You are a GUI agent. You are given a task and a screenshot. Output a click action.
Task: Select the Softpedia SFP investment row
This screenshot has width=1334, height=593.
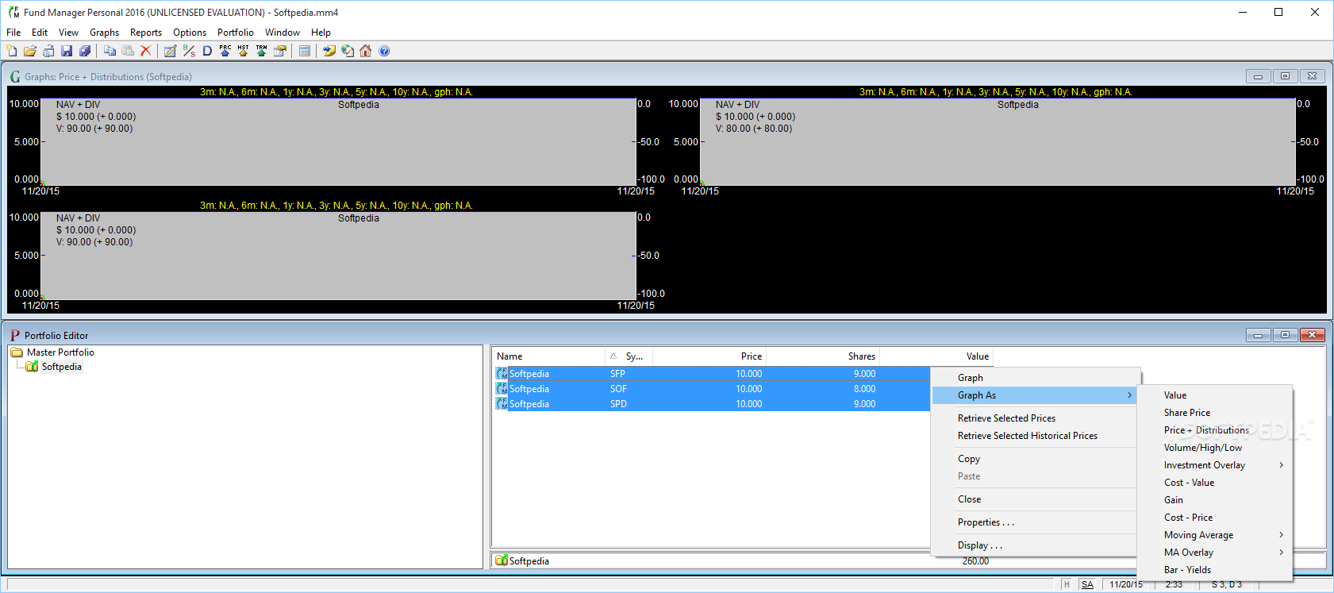pos(711,374)
